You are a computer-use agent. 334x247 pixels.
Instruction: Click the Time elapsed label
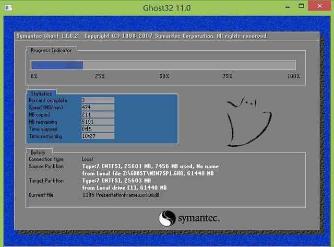pyautogui.click(x=43, y=129)
